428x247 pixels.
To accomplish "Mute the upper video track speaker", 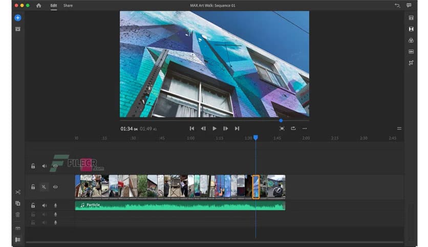I will (44, 166).
